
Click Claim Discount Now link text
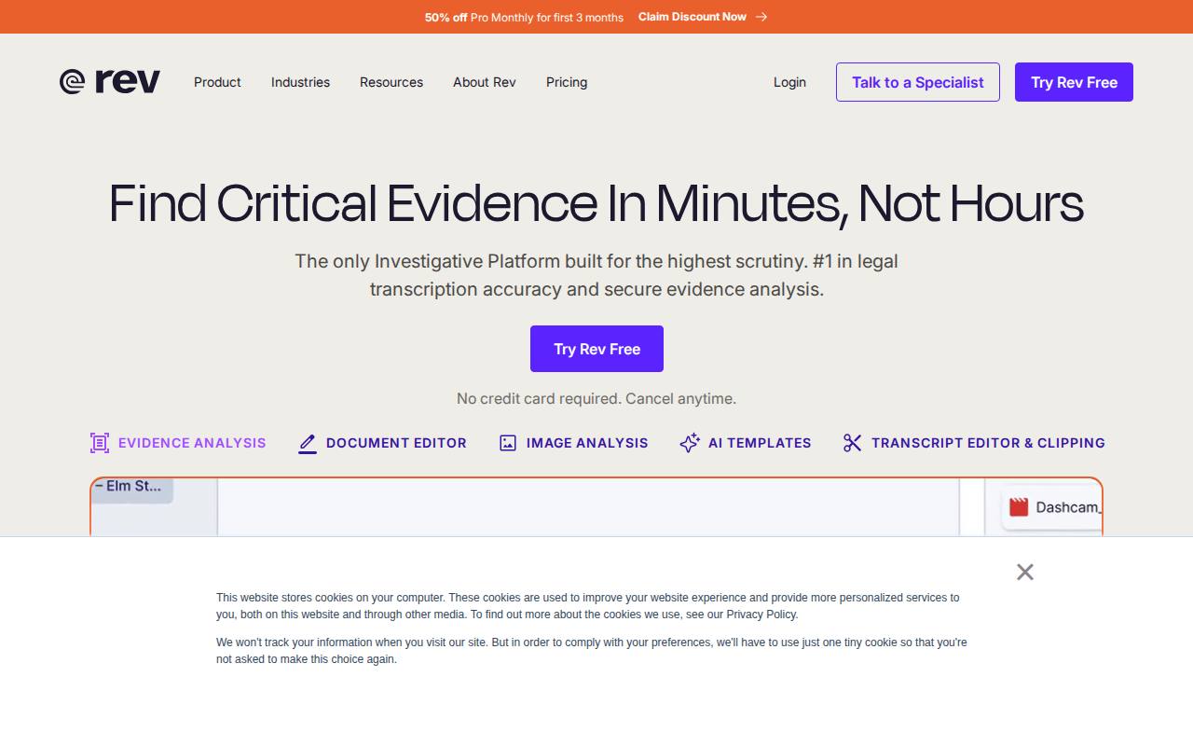692,17
